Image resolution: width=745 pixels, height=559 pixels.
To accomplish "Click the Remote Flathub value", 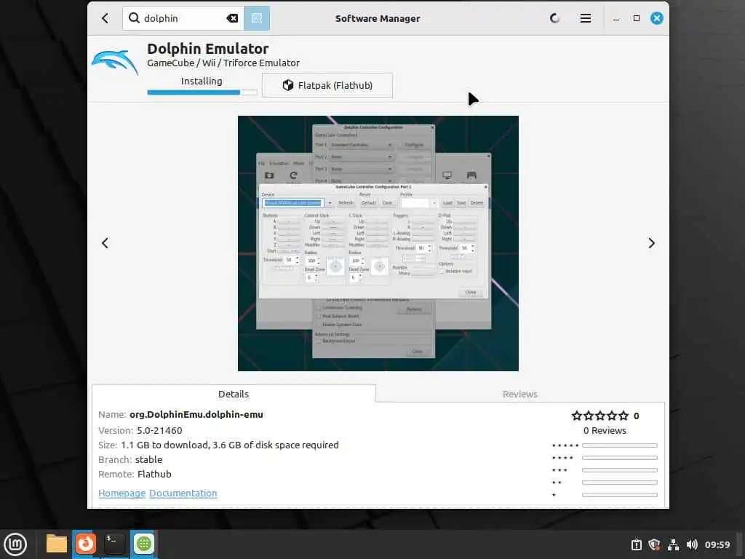I will click(154, 475).
